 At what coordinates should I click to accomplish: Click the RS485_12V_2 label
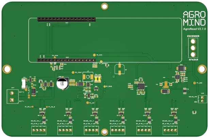[62, 121]
